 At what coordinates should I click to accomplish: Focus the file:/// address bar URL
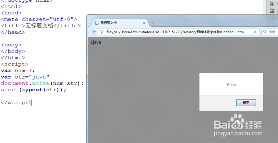coord(175,32)
